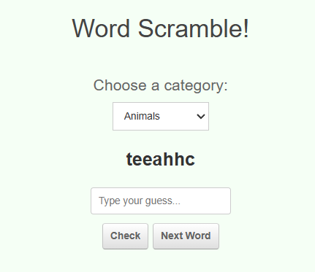This screenshot has height=272, width=315.
Task: Click the word 'Word' in the page title
Action: (x=101, y=28)
